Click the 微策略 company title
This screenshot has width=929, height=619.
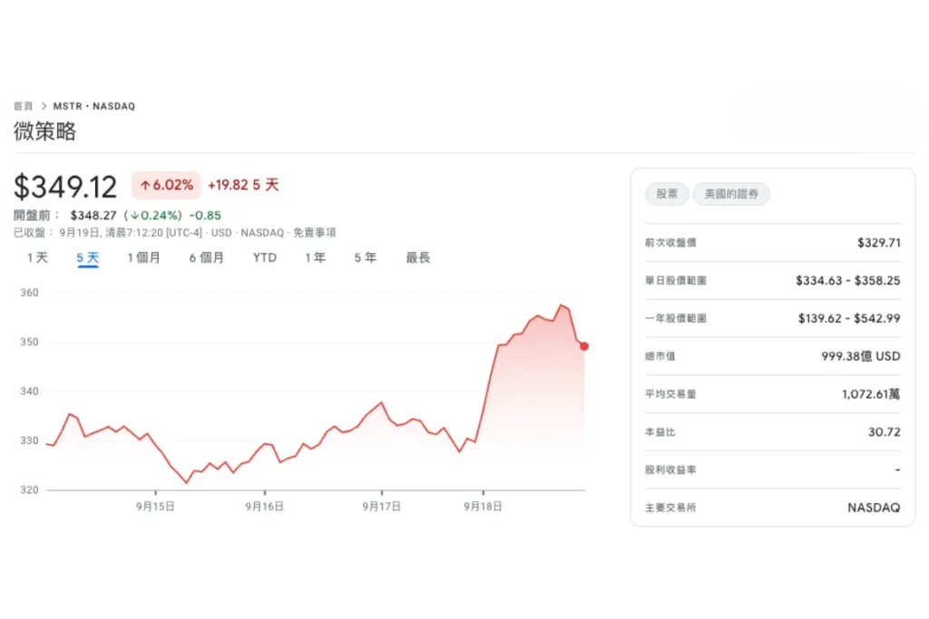(x=45, y=131)
